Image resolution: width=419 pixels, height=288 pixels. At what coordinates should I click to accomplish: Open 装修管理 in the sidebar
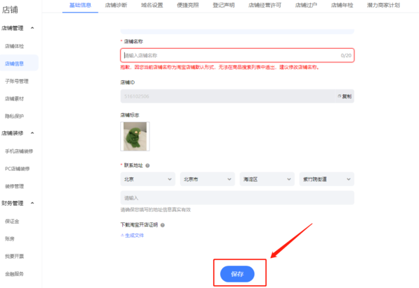coord(15,186)
